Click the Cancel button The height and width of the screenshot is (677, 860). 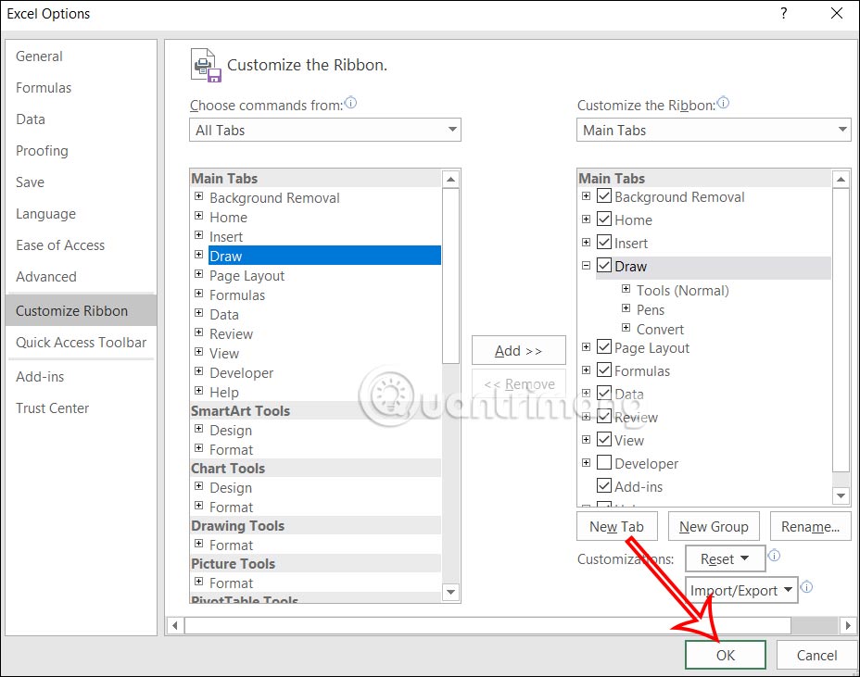click(x=816, y=655)
